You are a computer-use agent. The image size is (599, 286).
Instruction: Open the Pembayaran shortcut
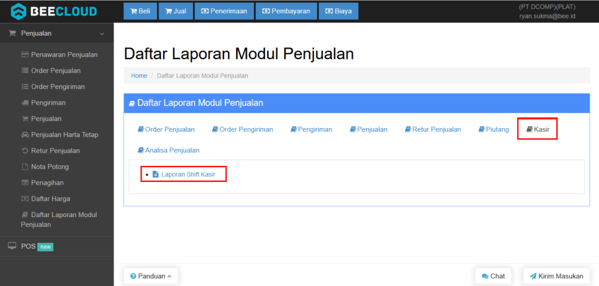286,11
